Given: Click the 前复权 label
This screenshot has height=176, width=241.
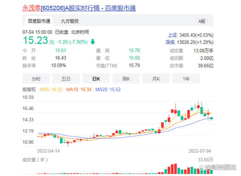Looking at the screenshot, I should (x=29, y=89).
